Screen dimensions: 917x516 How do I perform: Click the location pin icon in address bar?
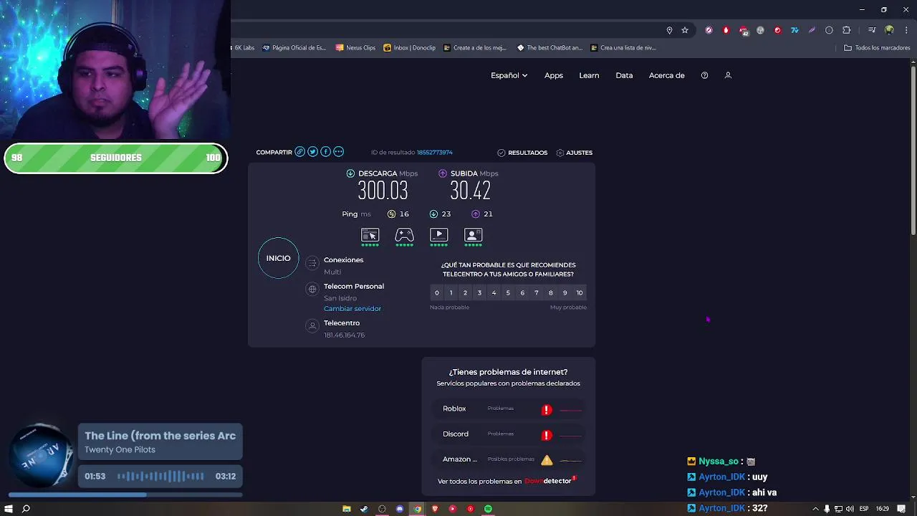[669, 30]
